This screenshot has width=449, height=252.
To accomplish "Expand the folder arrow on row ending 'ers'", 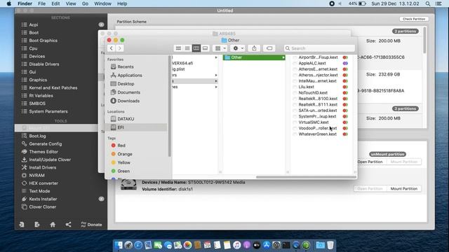I will coord(216,75).
